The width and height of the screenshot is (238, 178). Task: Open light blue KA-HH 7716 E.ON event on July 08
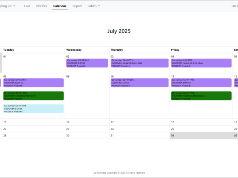click(34, 109)
